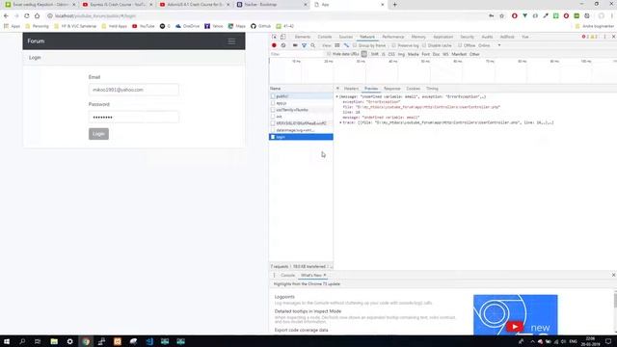Expand the trace array in preview
This screenshot has width=617, height=347.
(340, 122)
